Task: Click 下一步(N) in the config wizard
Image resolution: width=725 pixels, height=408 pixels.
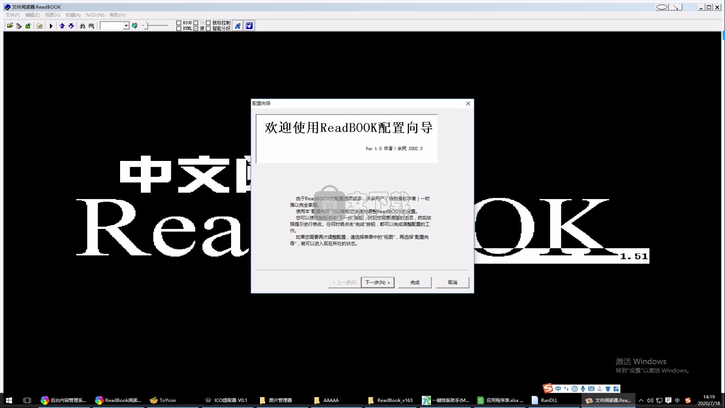Action: [x=377, y=282]
